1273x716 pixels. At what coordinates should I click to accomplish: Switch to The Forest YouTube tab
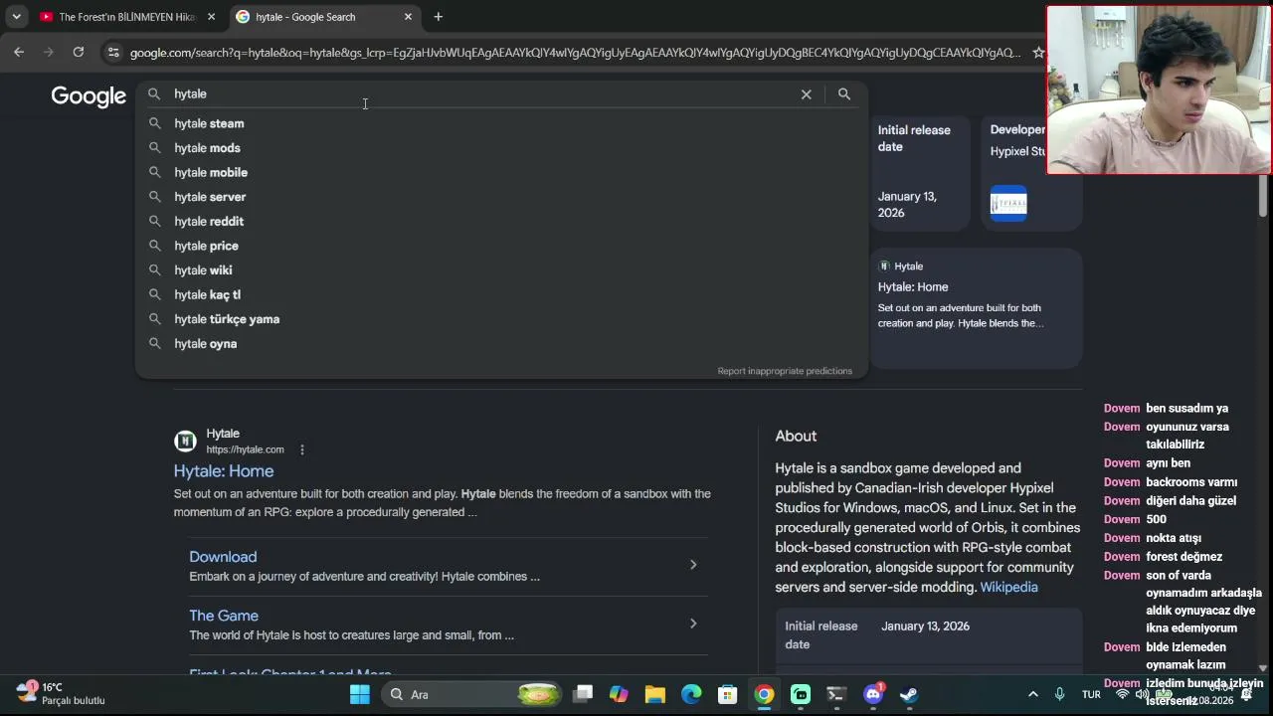(128, 17)
